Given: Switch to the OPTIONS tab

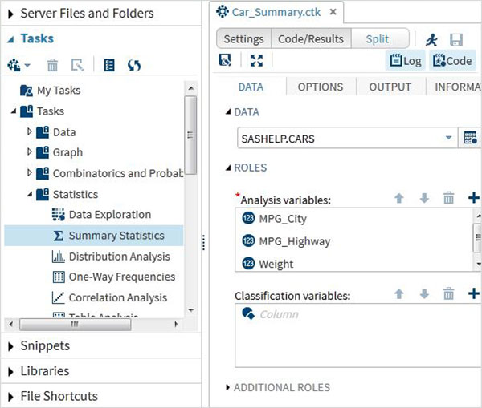Looking at the screenshot, I should (320, 87).
